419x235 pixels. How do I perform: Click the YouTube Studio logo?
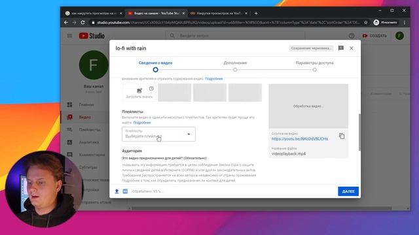[x=92, y=36]
